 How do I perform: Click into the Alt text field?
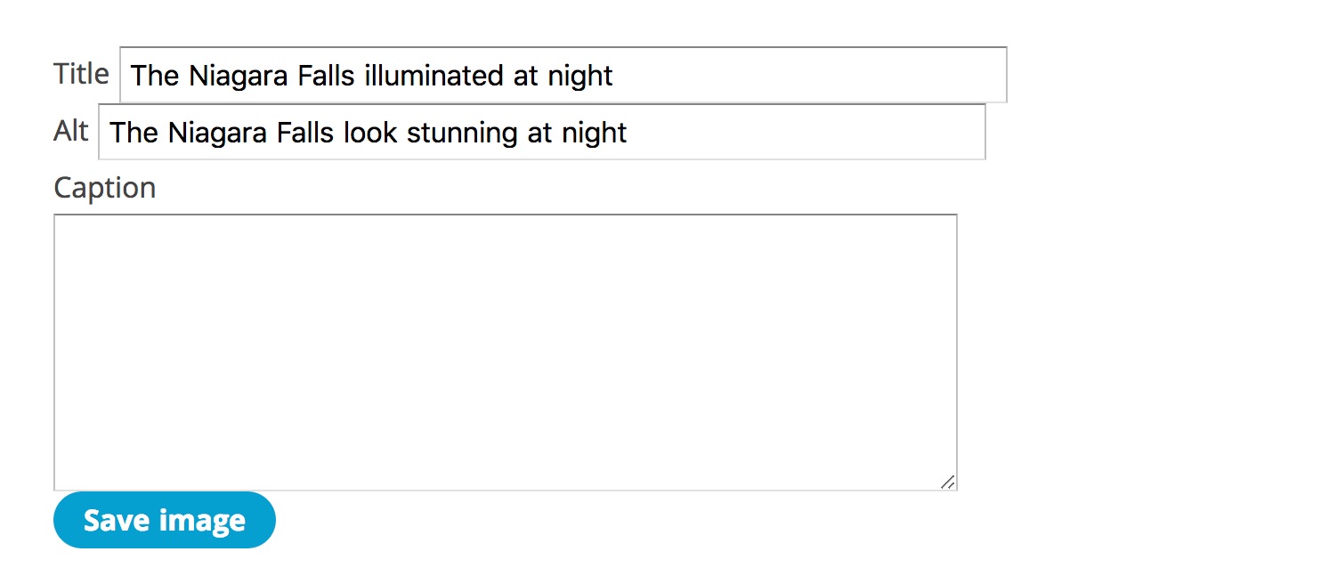[x=541, y=133]
